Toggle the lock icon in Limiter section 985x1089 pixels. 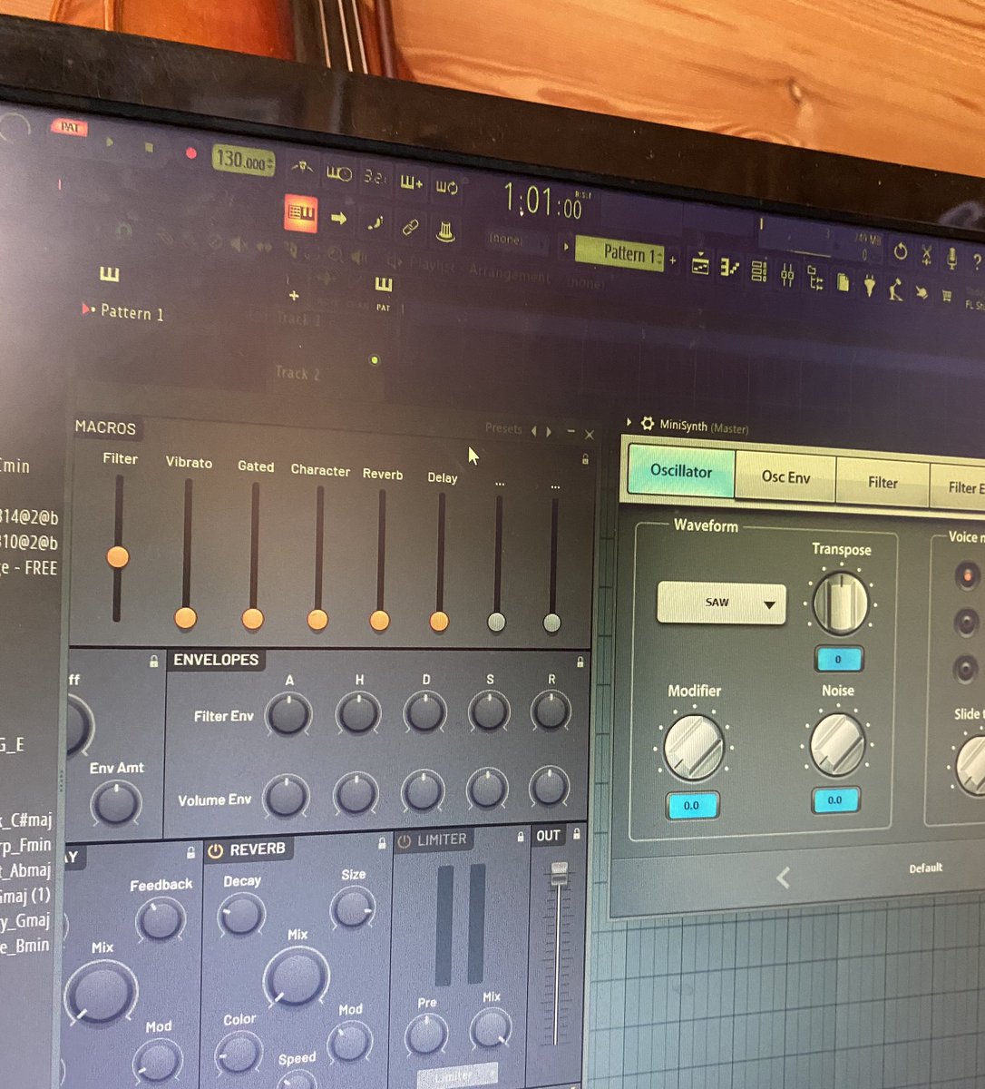tap(521, 836)
